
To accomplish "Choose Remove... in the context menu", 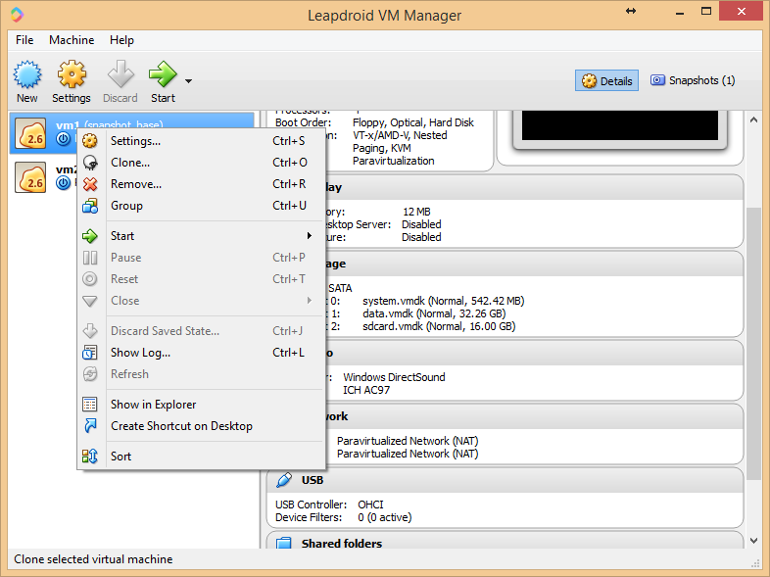I will (x=202, y=184).
